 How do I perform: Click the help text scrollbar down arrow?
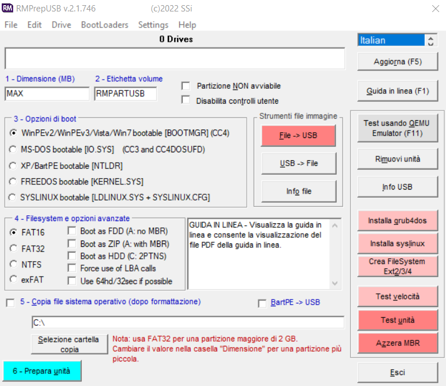(x=335, y=283)
